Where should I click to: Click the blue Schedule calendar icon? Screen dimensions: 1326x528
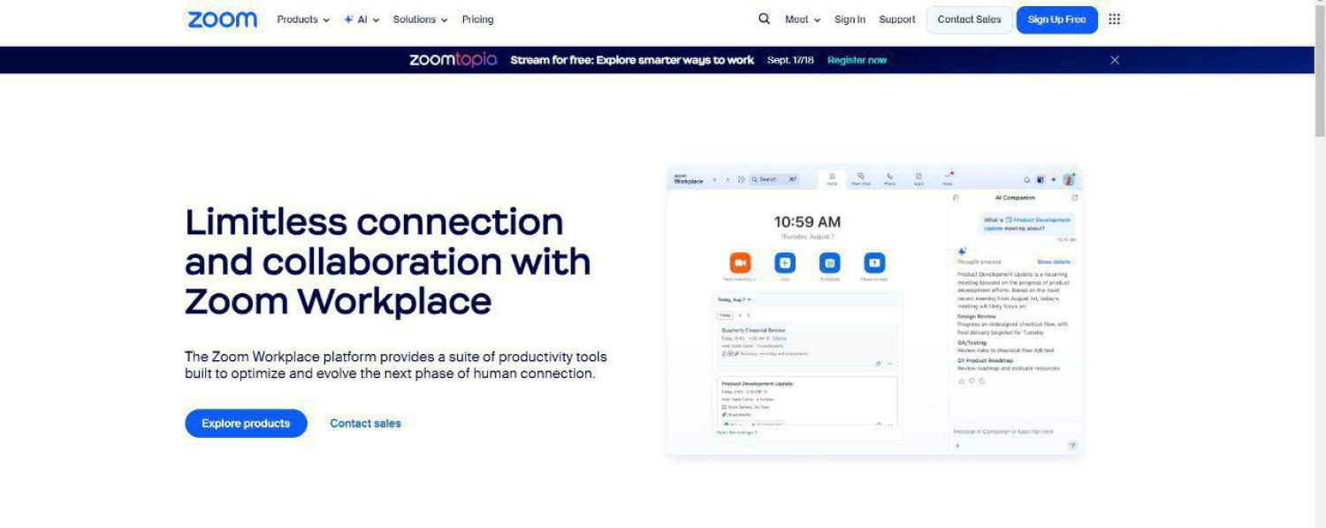[x=829, y=263]
